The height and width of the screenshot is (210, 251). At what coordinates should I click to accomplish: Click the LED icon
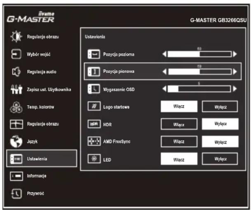pyautogui.click(x=94, y=159)
